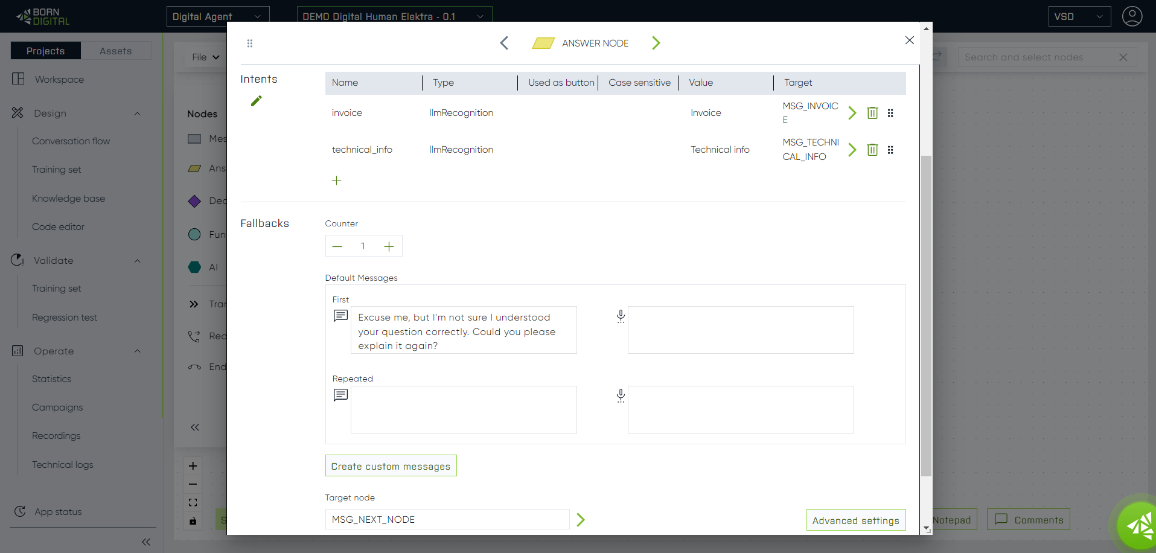1156x553 pixels.
Task: Open Statistics
Action: (x=51, y=379)
